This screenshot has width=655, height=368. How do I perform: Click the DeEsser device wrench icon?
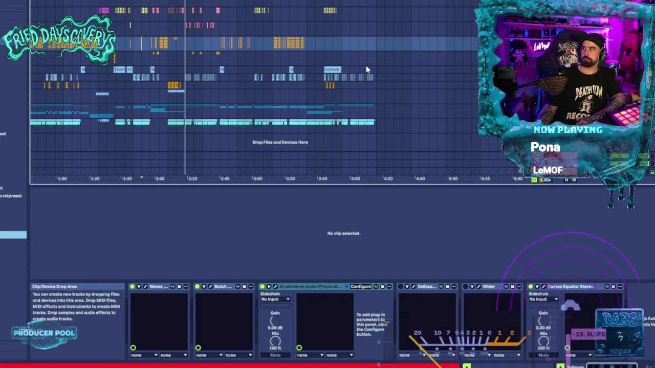(x=413, y=286)
